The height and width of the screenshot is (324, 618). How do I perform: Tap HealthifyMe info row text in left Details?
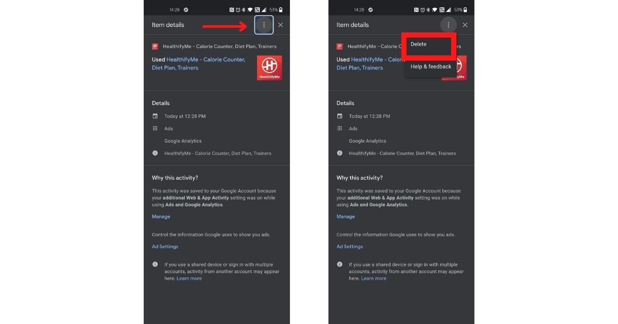click(218, 153)
